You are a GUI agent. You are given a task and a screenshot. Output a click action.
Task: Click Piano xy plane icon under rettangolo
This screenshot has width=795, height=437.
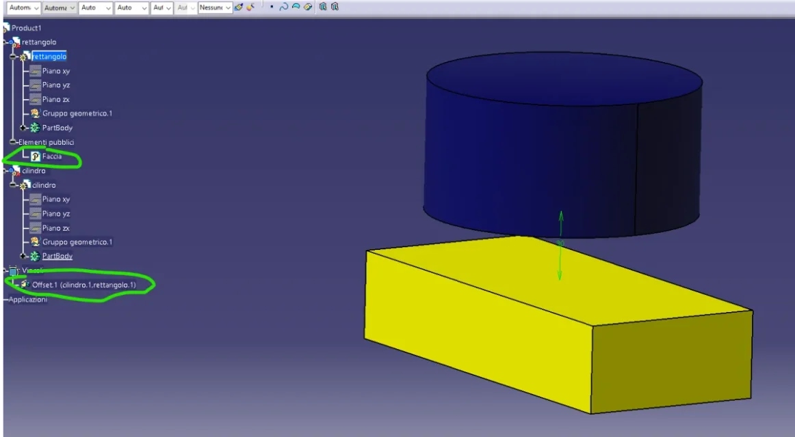[35, 71]
